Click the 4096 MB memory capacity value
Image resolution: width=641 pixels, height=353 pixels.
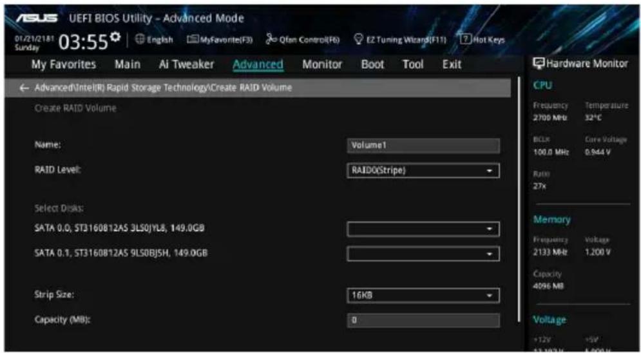pyautogui.click(x=549, y=287)
